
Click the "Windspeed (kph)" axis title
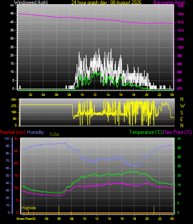(x=31, y=2)
